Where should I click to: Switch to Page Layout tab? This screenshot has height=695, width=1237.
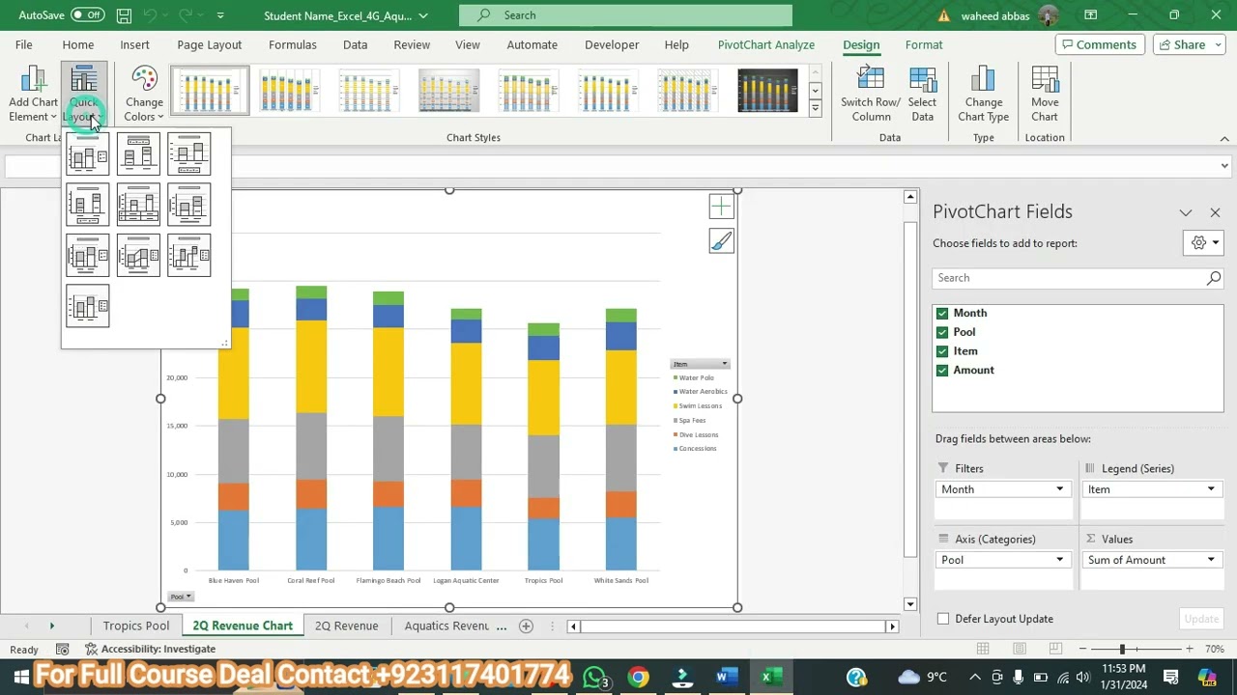[209, 44]
